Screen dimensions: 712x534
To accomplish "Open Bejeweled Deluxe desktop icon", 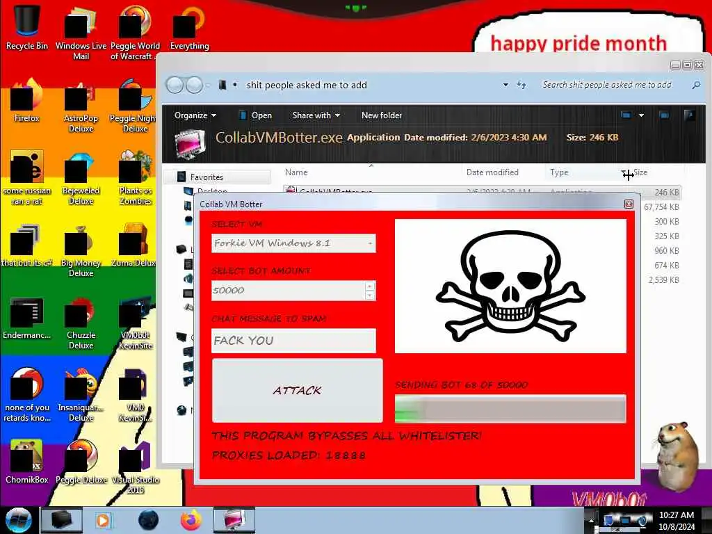I will [81, 178].
